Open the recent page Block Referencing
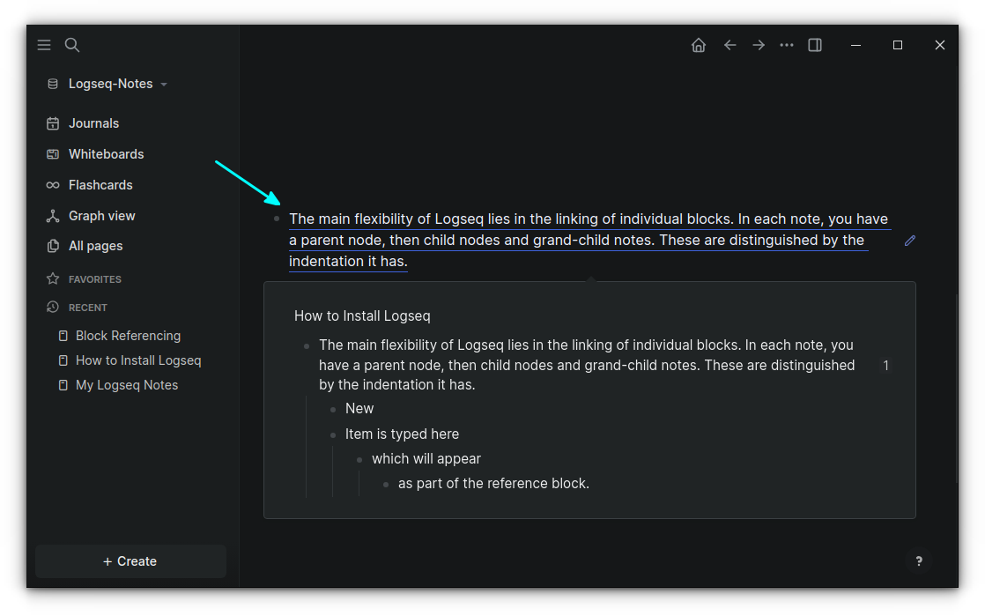 click(128, 335)
